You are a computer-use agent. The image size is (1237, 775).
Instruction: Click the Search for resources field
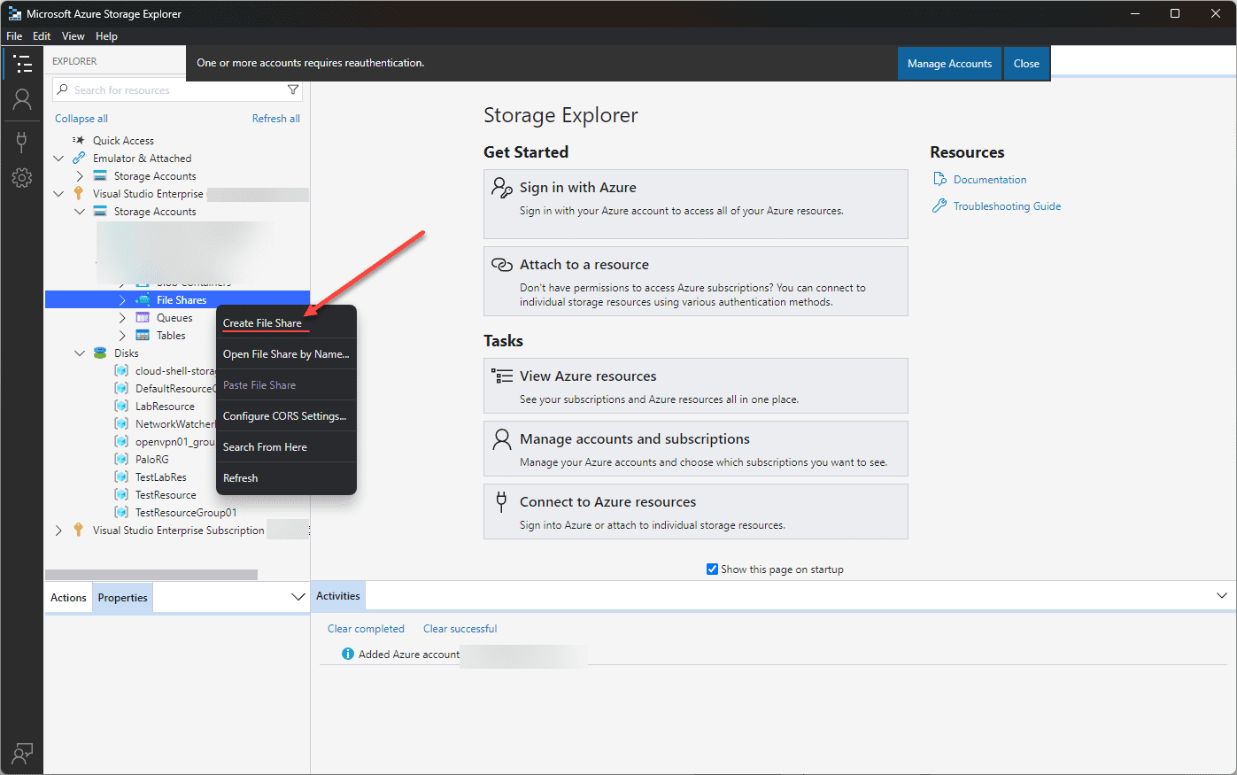click(177, 89)
